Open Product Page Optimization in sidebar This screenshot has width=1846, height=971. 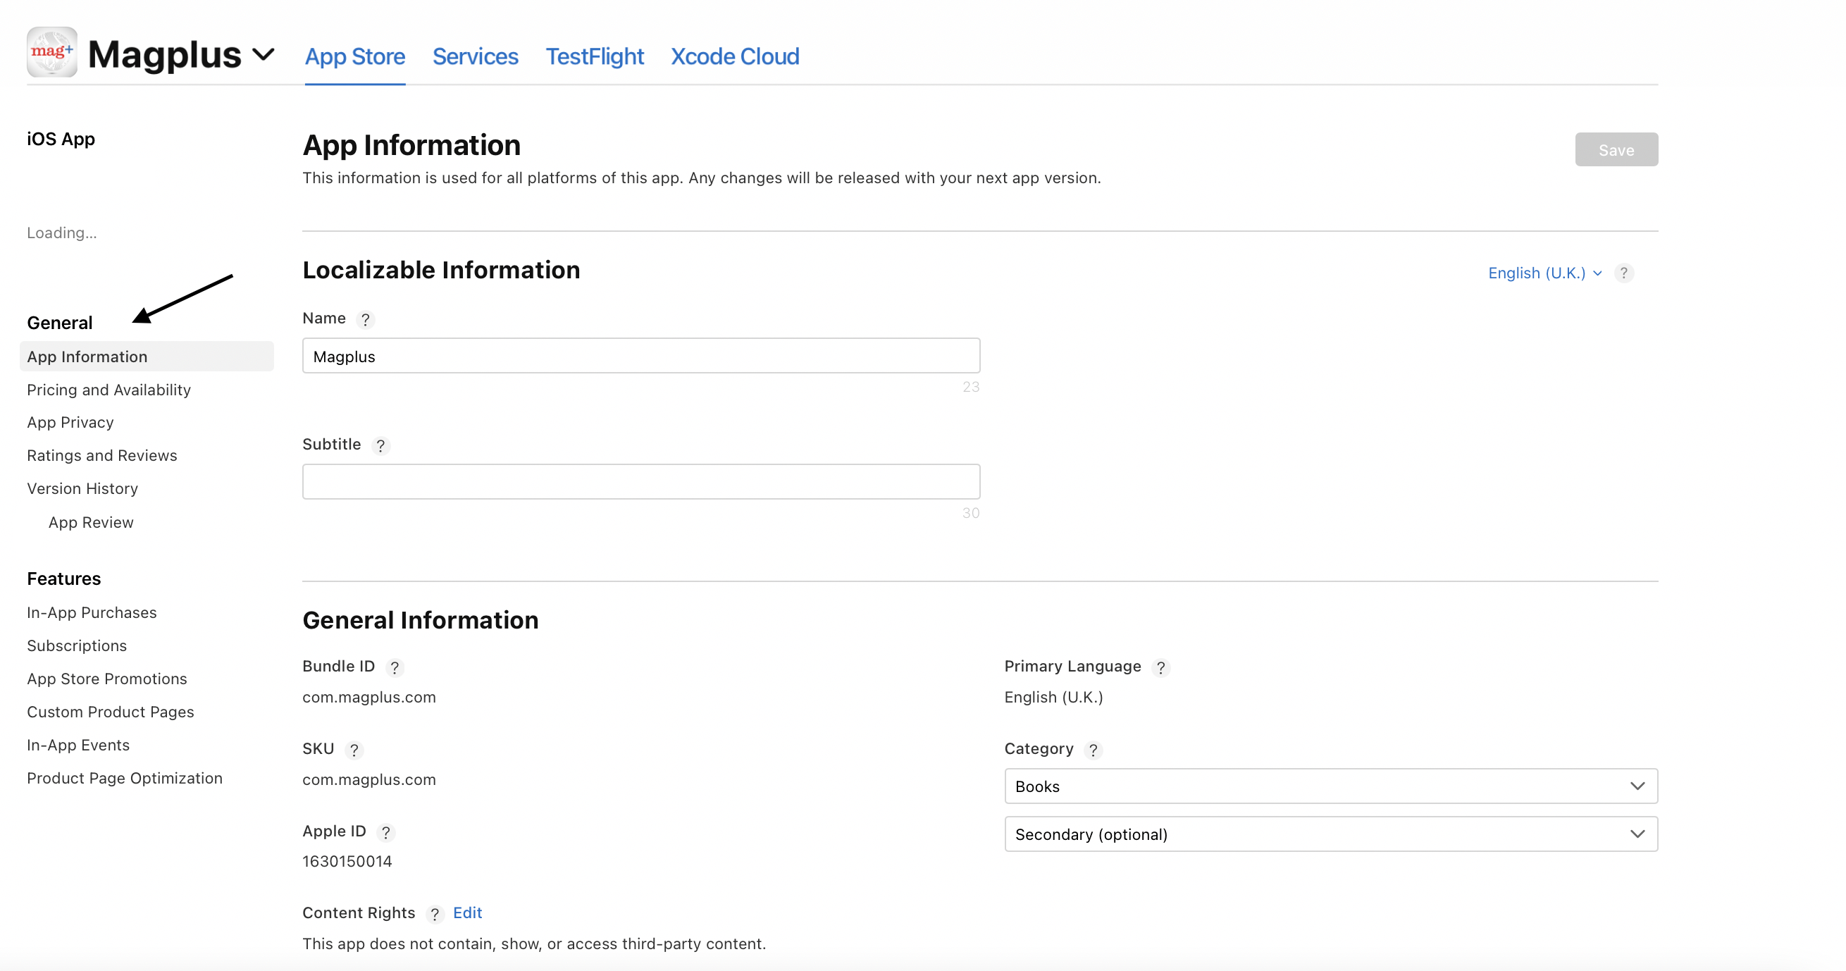pos(125,777)
